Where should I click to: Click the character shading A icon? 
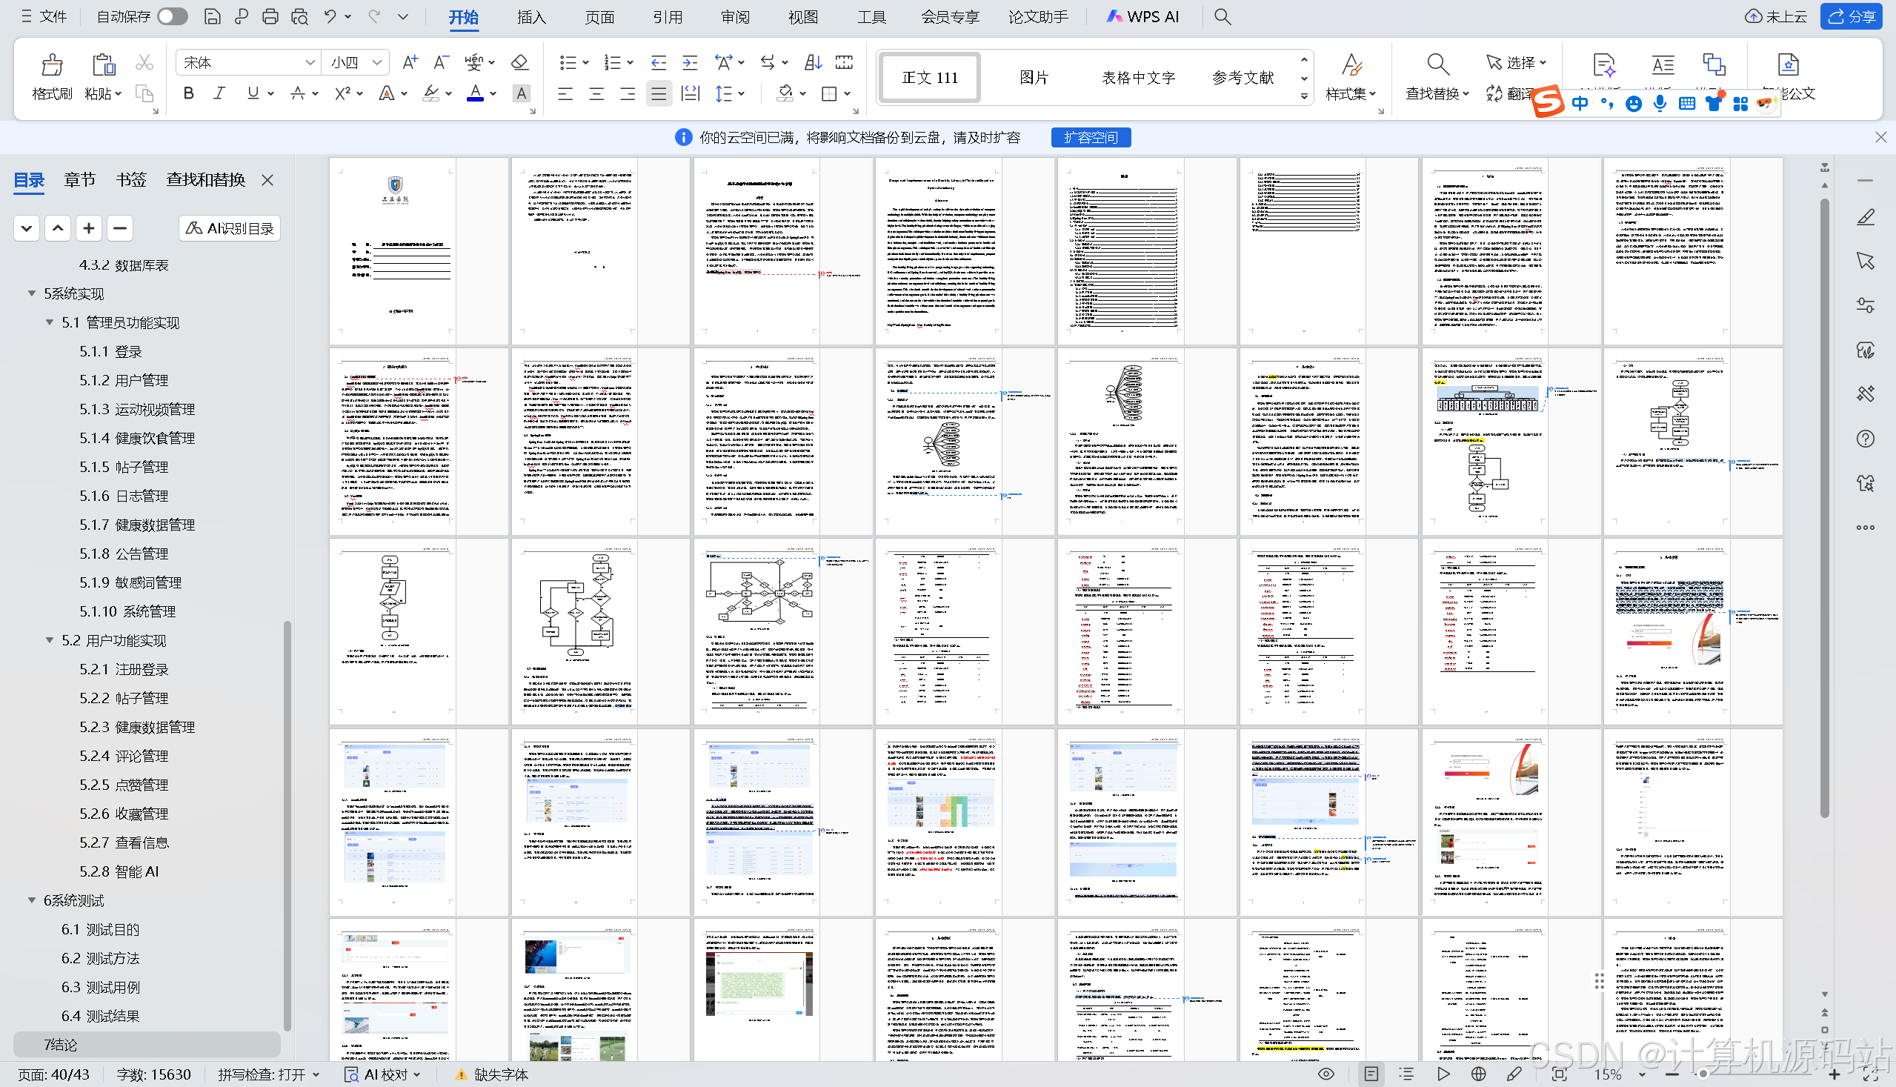[x=521, y=94]
